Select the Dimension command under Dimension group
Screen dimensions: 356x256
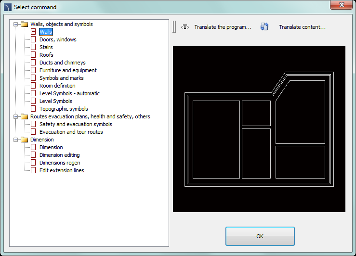(51, 147)
